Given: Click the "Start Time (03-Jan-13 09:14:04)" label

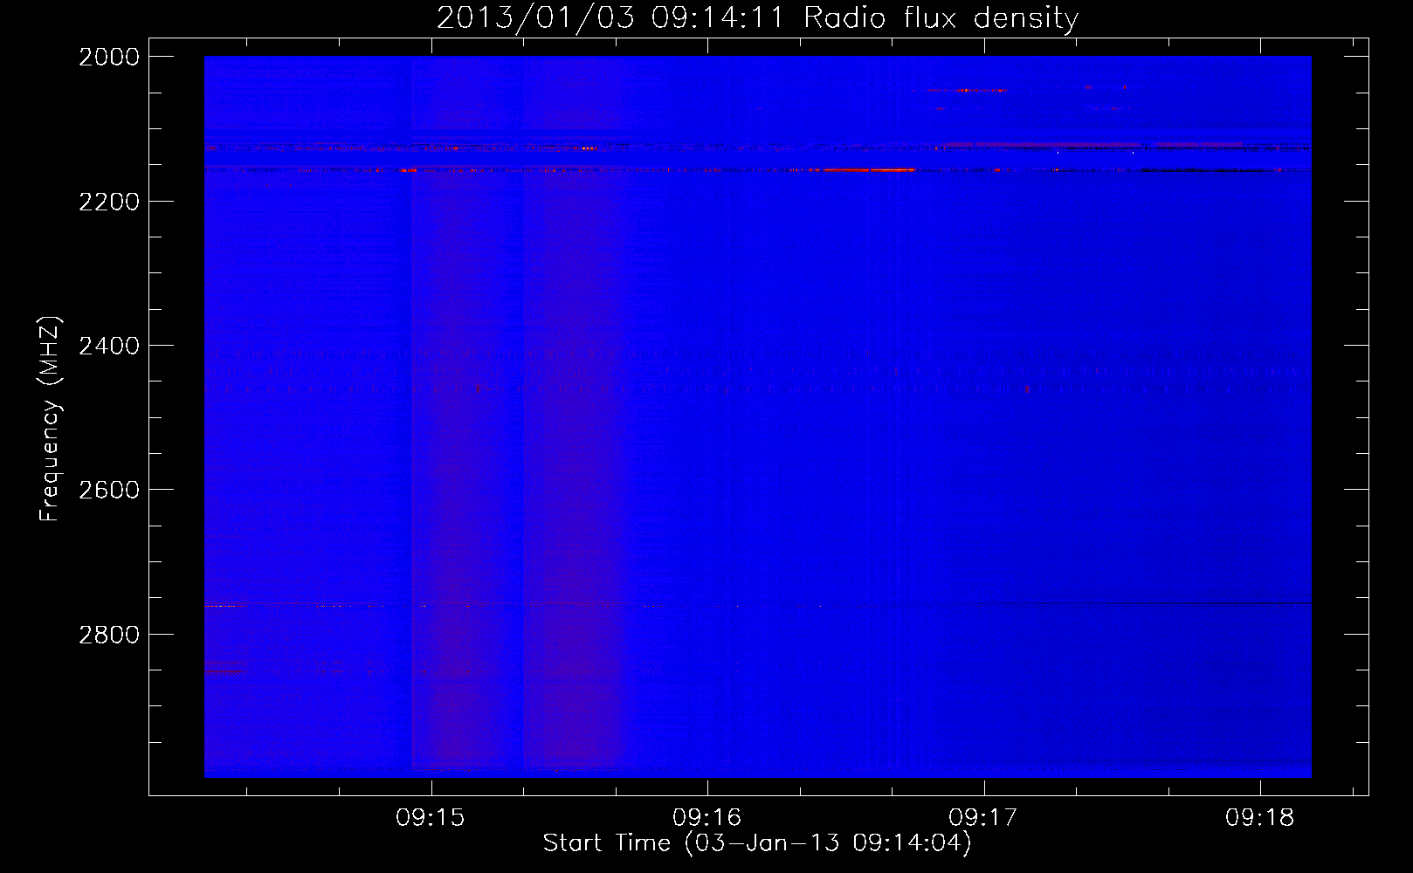Looking at the screenshot, I should tap(757, 843).
